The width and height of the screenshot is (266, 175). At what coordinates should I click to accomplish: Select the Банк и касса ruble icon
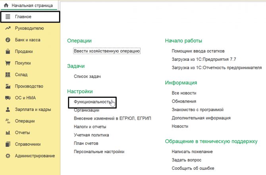(8, 40)
